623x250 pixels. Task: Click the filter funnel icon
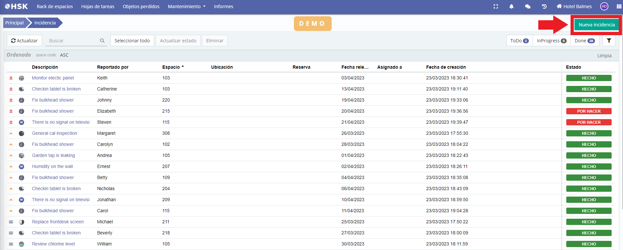tap(609, 41)
